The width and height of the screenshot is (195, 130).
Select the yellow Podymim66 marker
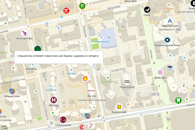coord(119,107)
